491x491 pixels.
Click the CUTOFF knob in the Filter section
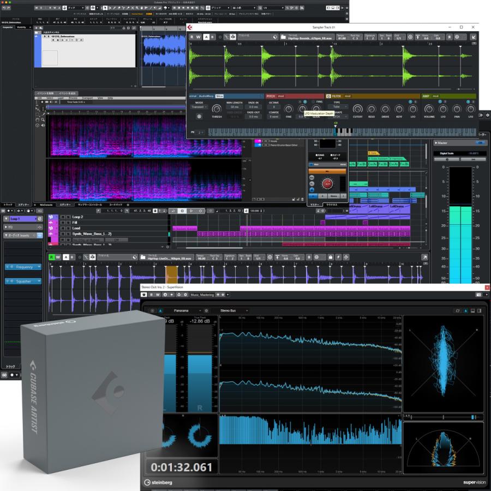[x=357, y=109]
